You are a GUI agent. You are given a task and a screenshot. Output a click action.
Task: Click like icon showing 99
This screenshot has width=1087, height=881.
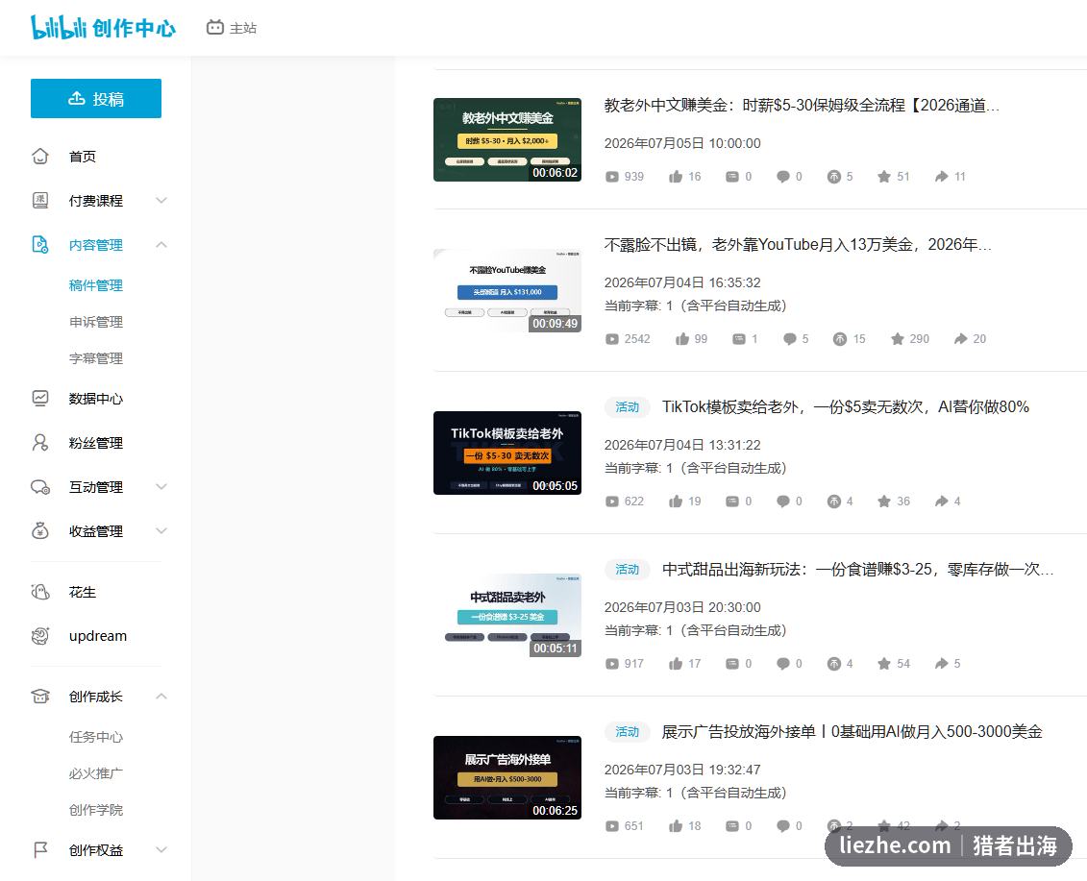click(682, 339)
